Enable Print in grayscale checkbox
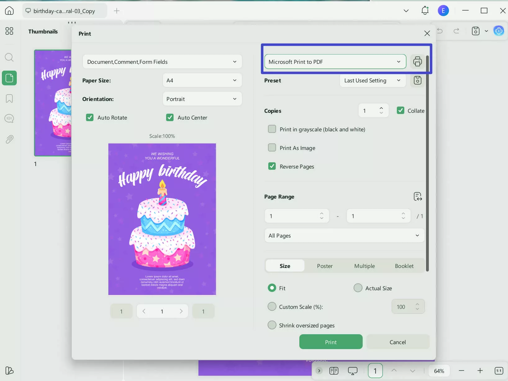508x381 pixels. 272,129
